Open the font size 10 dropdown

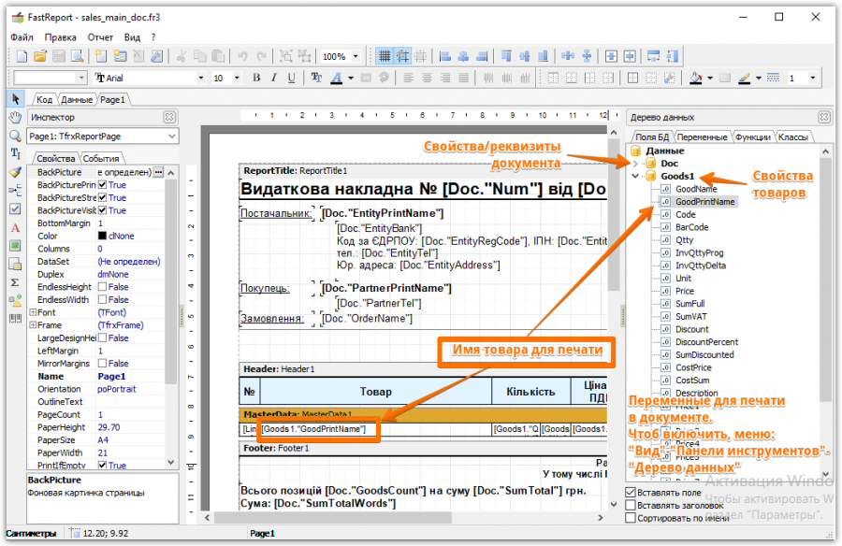237,78
